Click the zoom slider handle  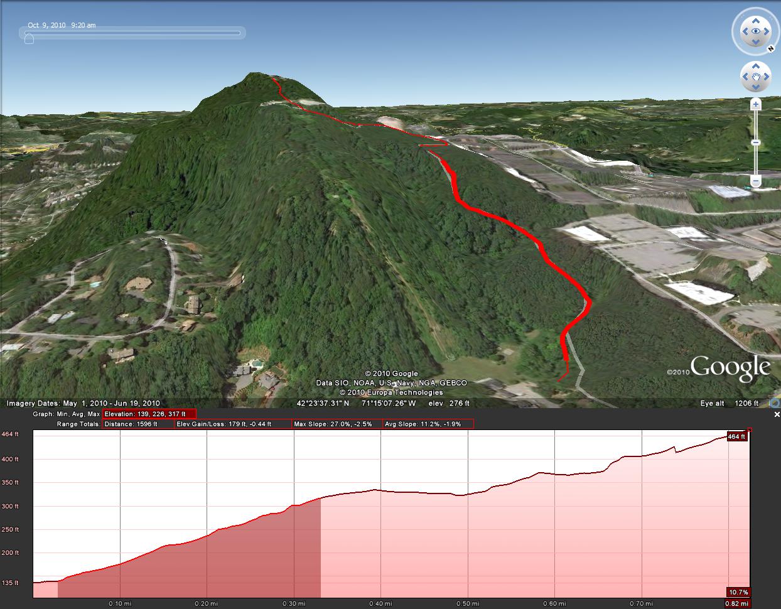[x=756, y=143]
